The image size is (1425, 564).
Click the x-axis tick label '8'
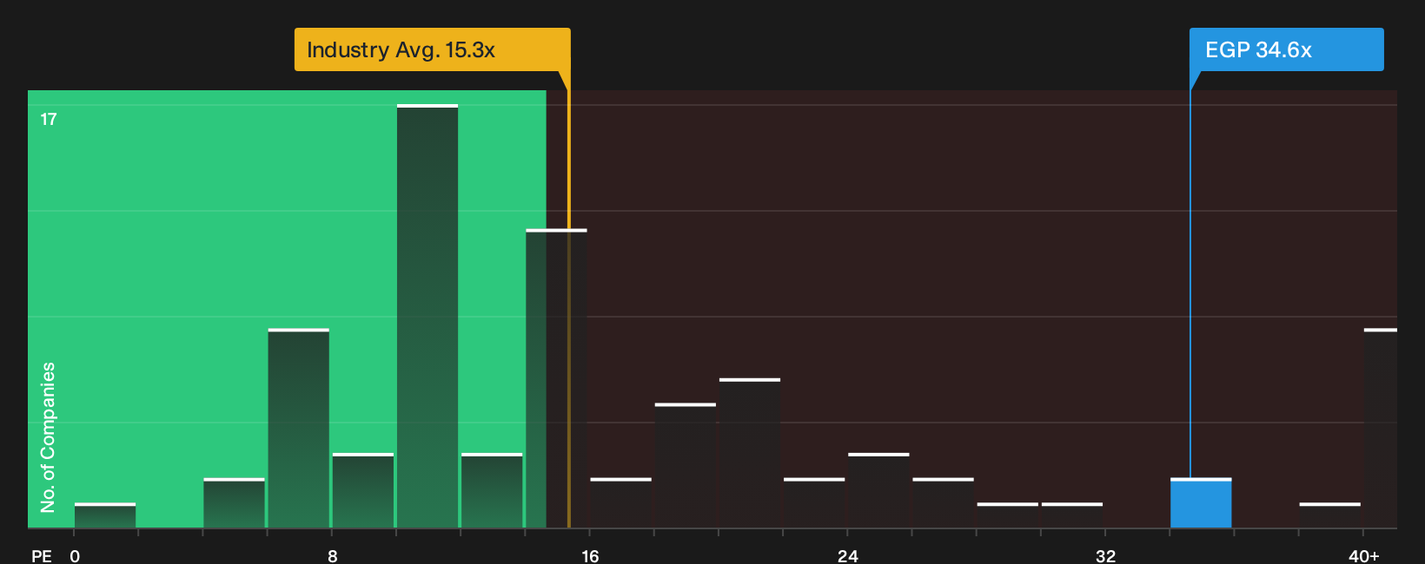333,556
